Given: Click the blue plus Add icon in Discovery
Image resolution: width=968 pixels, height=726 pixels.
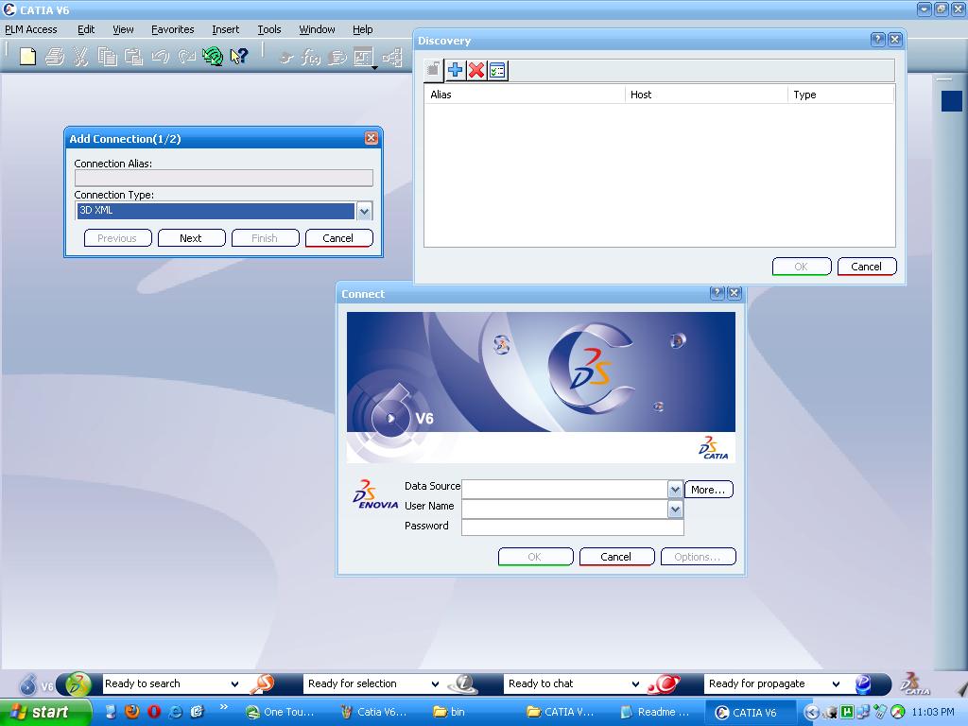Looking at the screenshot, I should click(x=455, y=70).
